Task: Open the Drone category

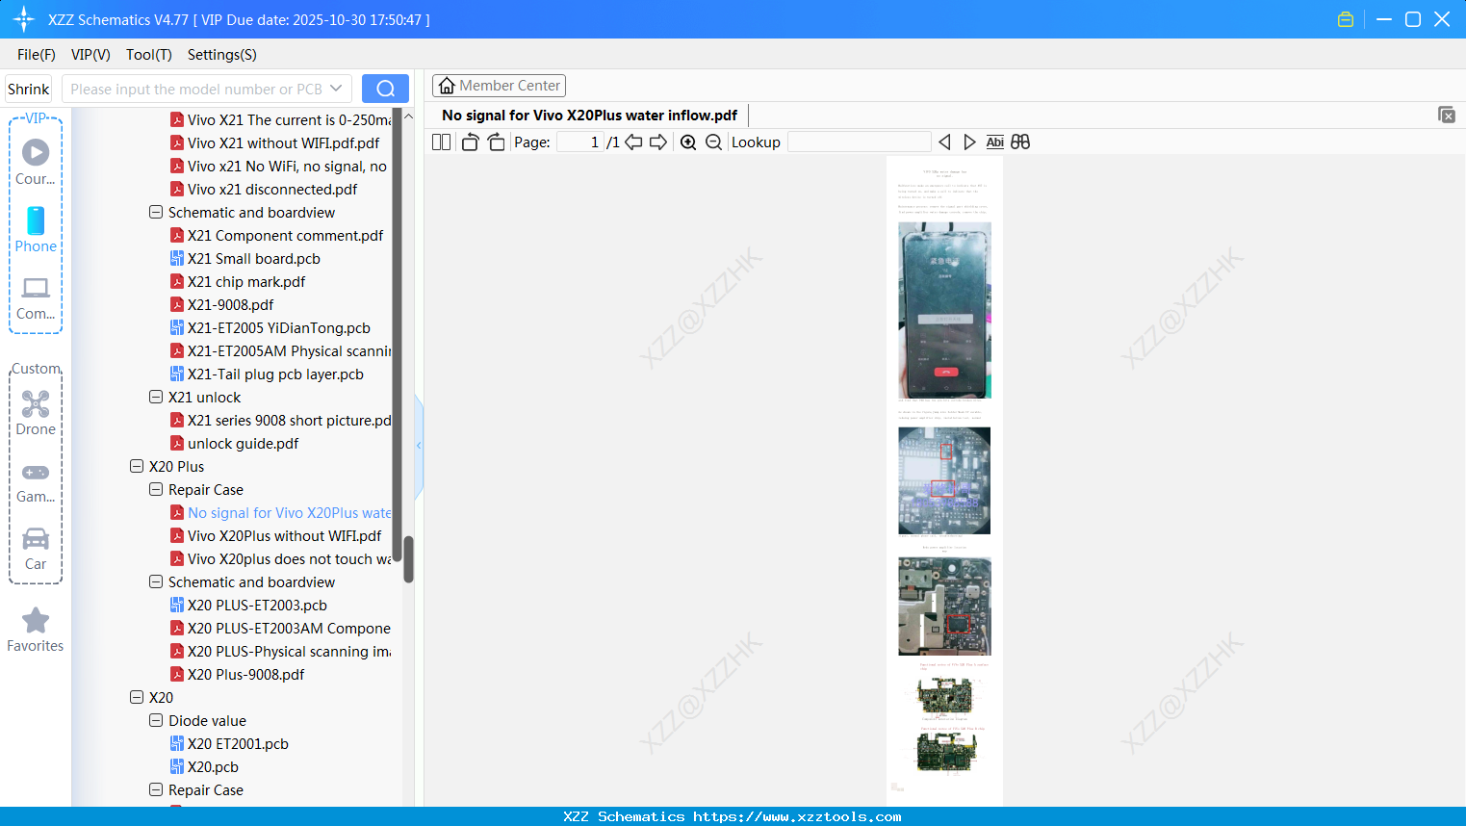Action: (x=36, y=413)
